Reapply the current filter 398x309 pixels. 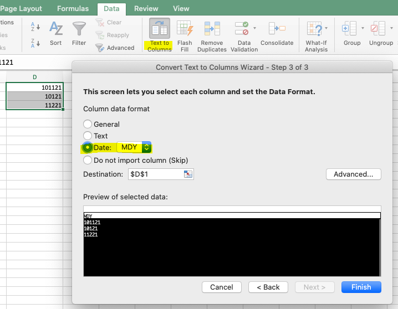click(113, 35)
